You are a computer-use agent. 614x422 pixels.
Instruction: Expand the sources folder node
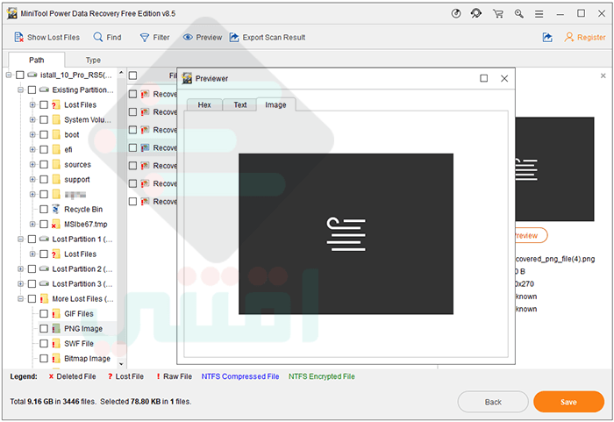tap(32, 165)
